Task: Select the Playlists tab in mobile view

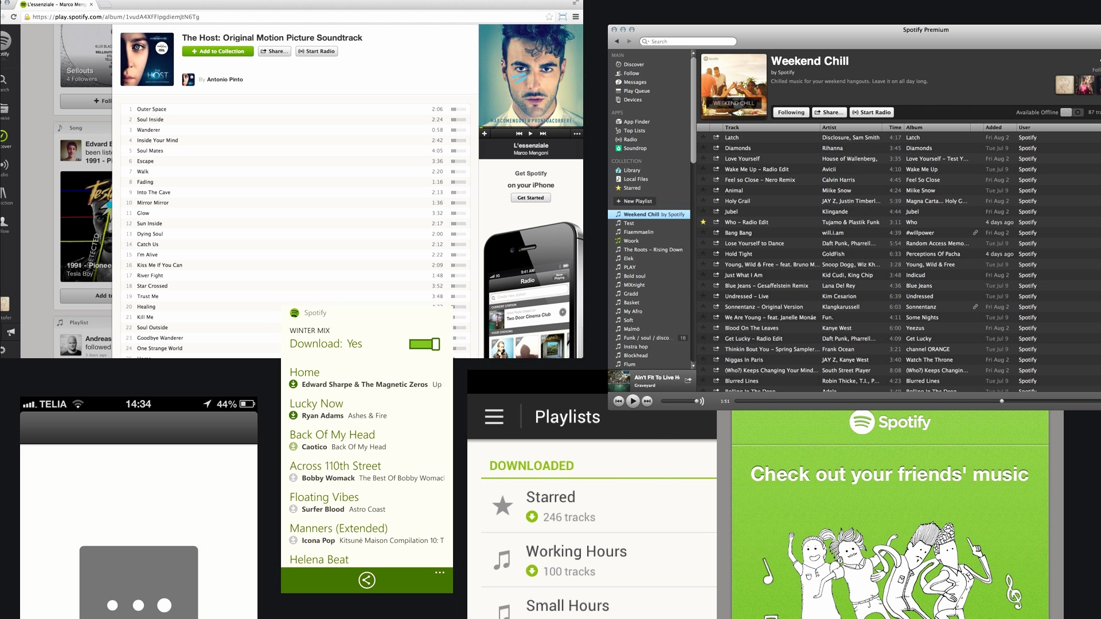Action: coord(567,417)
